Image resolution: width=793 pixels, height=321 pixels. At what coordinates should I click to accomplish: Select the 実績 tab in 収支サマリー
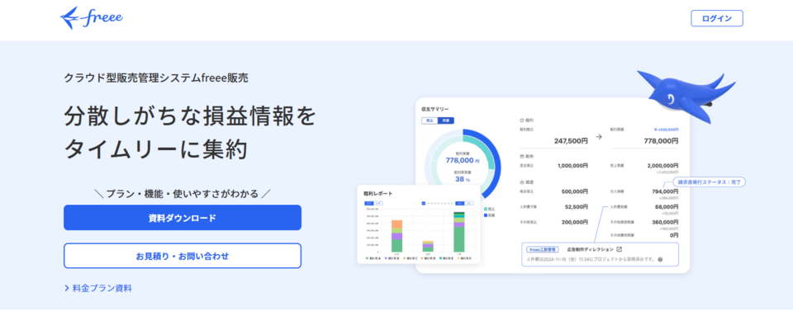[445, 120]
